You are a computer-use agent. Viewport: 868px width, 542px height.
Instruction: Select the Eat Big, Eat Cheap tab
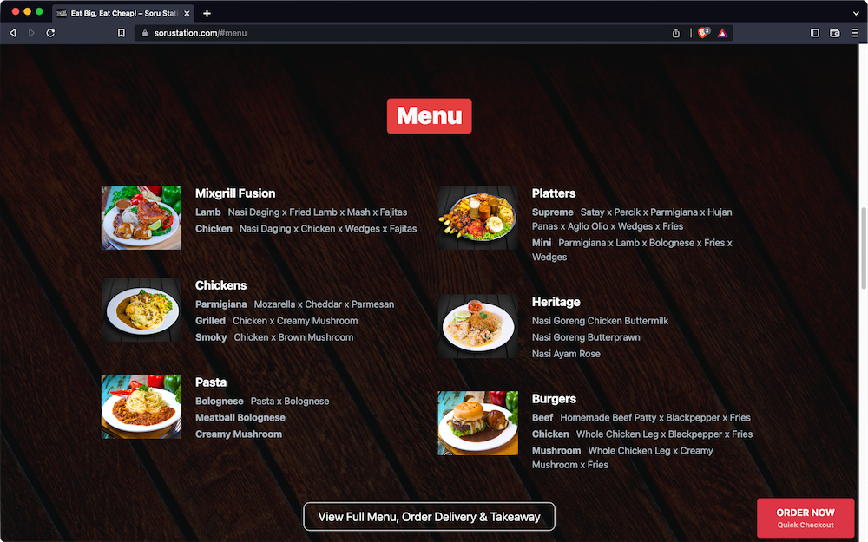123,13
